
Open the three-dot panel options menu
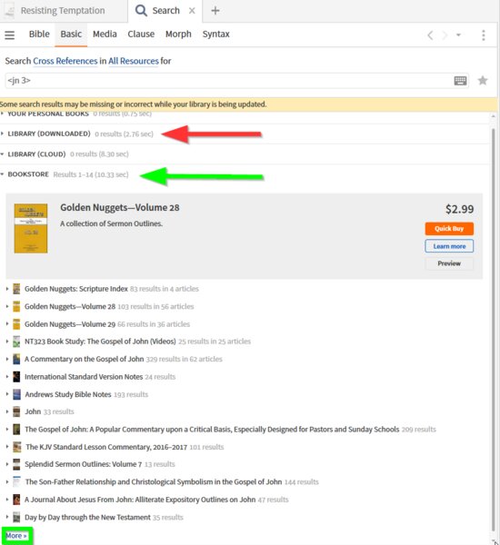484,35
